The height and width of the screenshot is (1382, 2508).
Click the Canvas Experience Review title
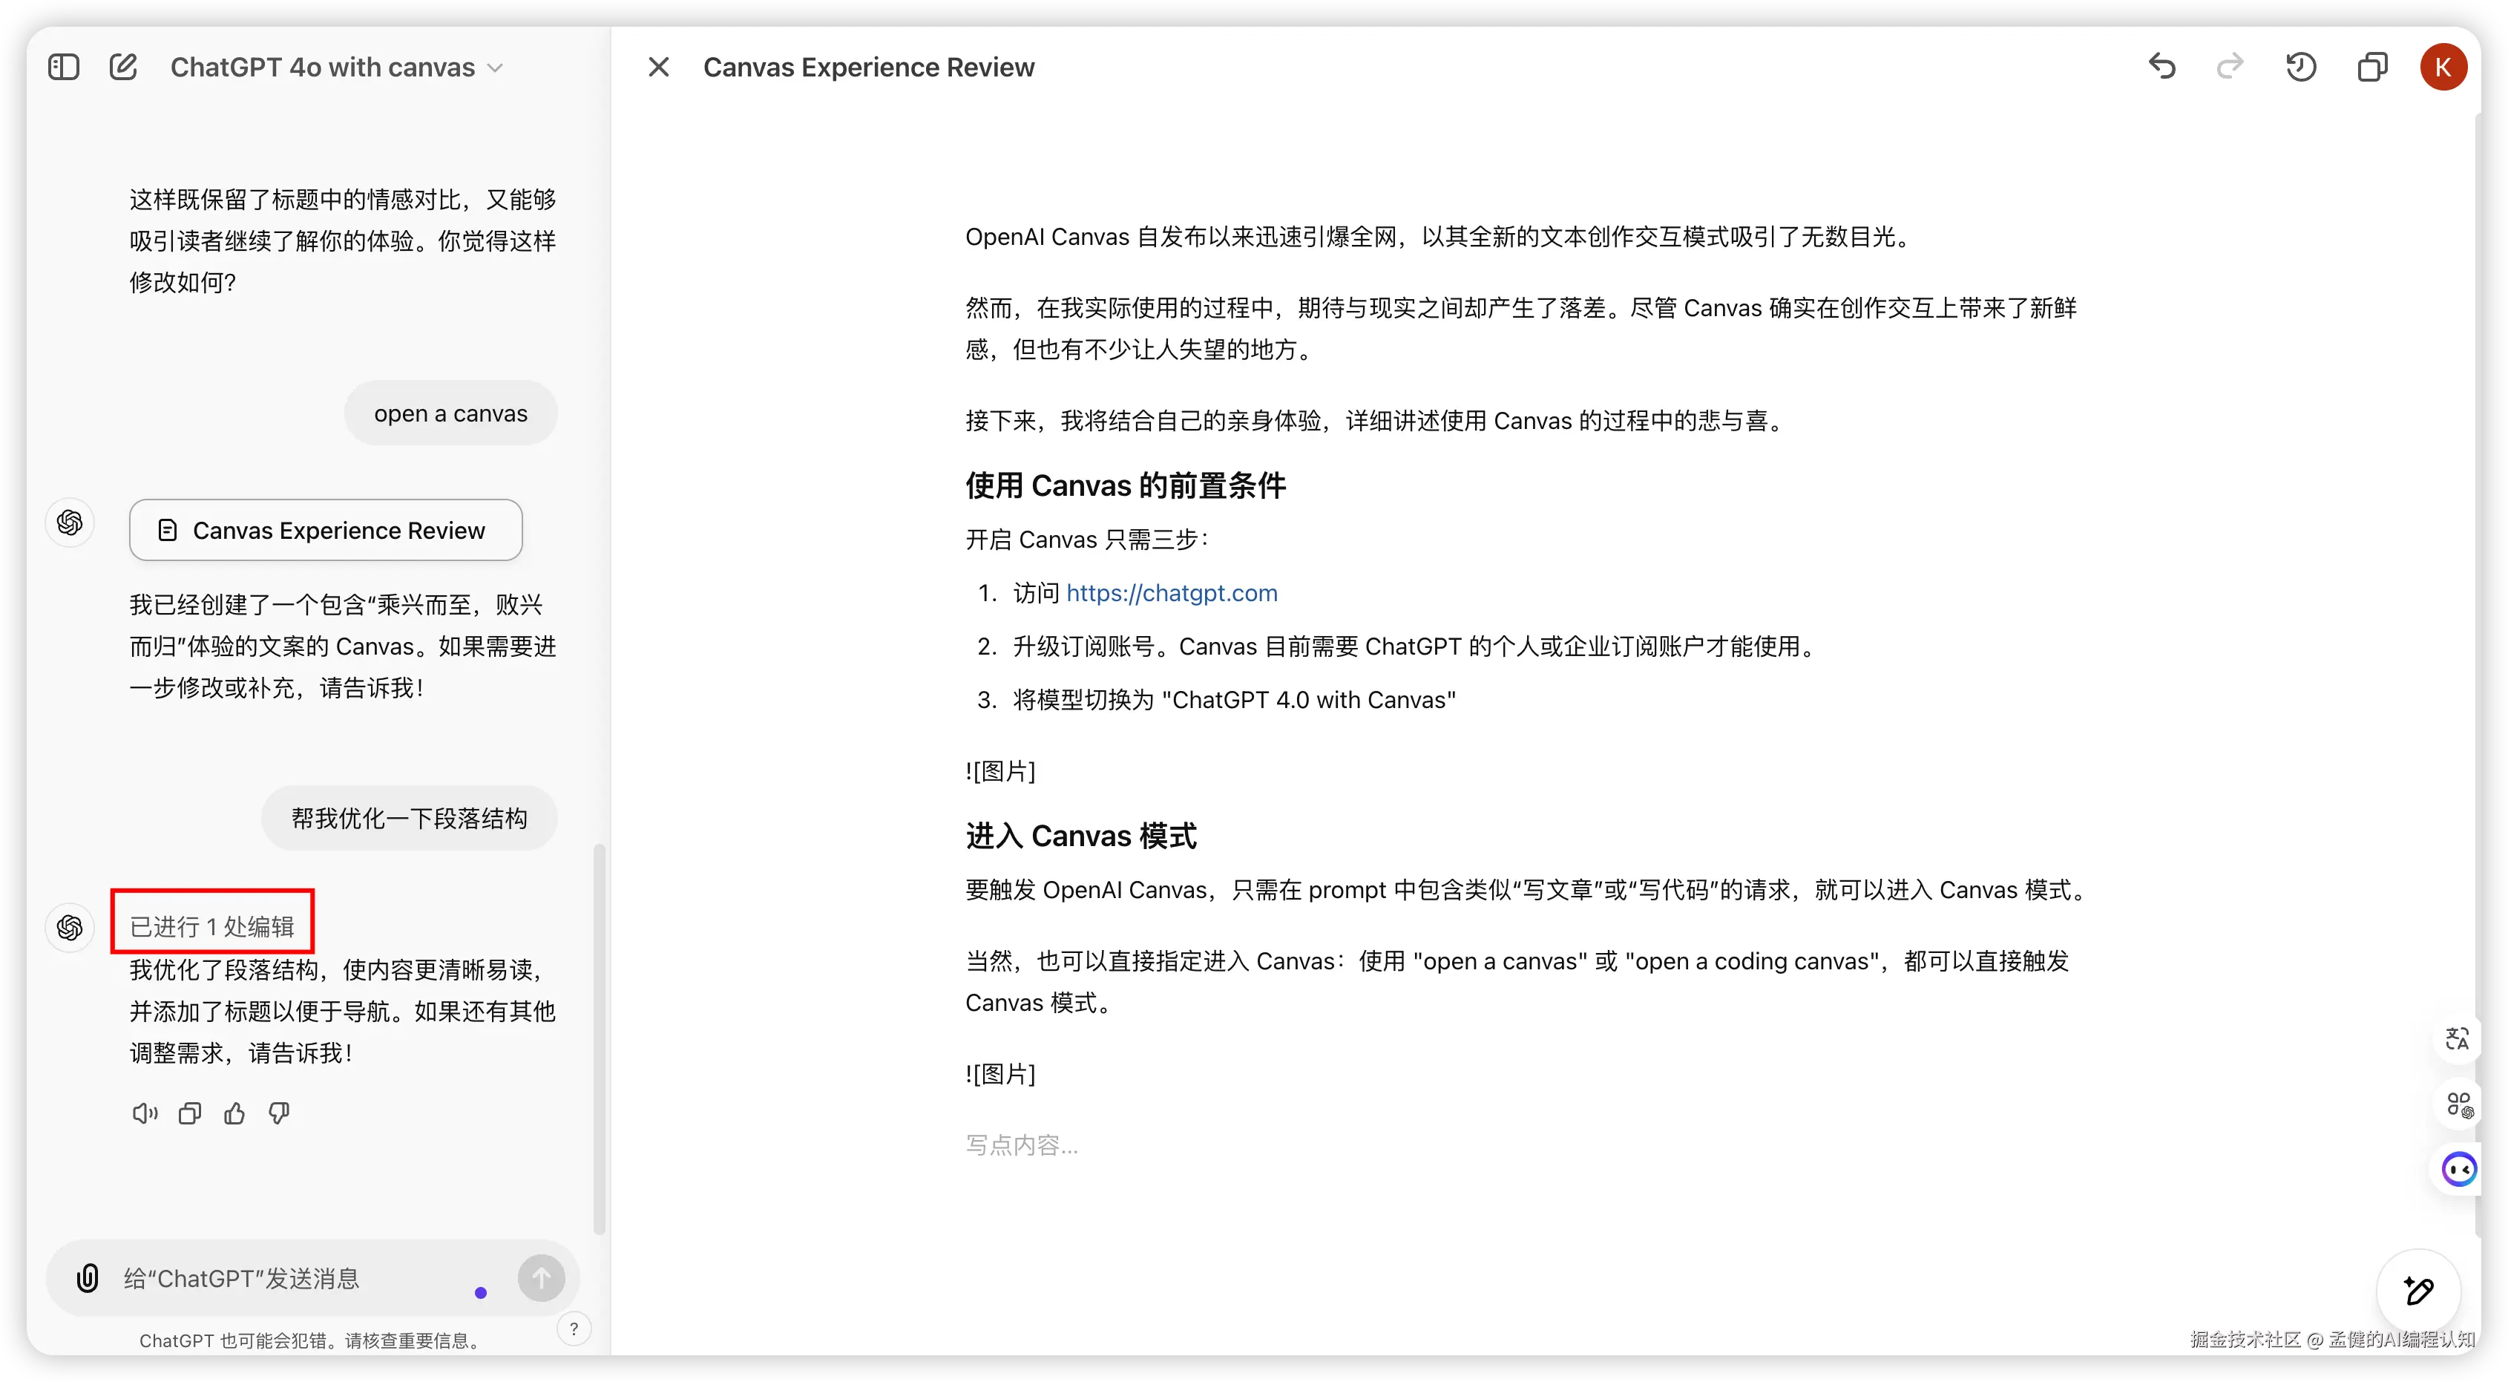pyautogui.click(x=868, y=68)
